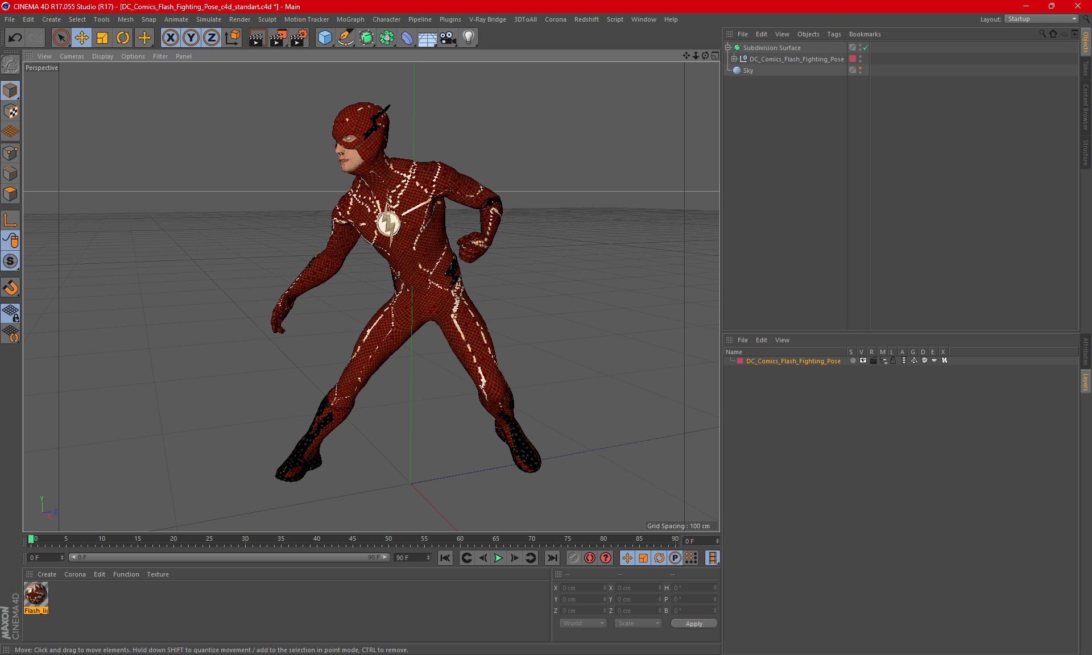
Task: Toggle Z axis lock
Action: pos(212,38)
